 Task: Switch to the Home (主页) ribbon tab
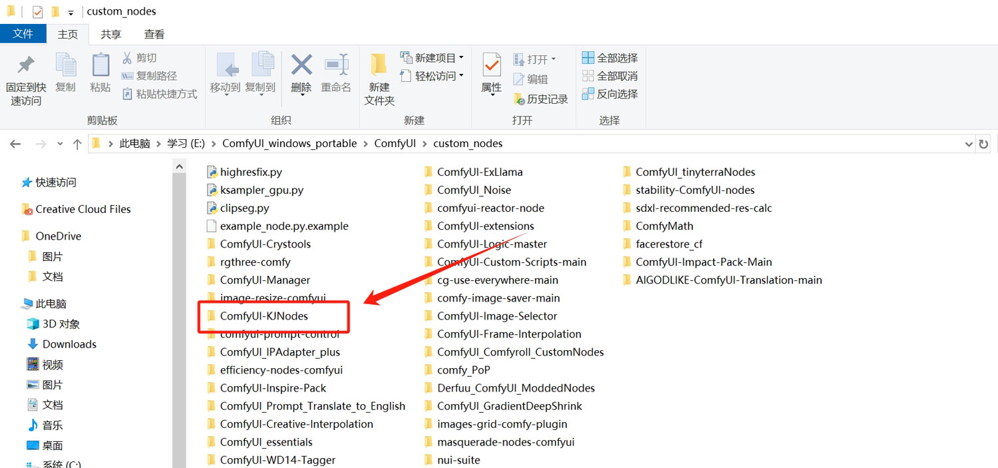(x=68, y=34)
